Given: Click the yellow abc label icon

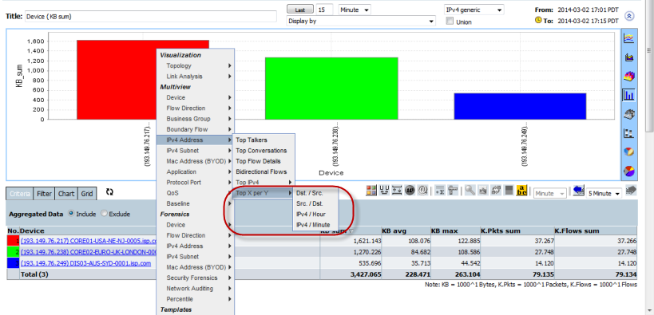Looking at the screenshot, I should click(x=521, y=191).
